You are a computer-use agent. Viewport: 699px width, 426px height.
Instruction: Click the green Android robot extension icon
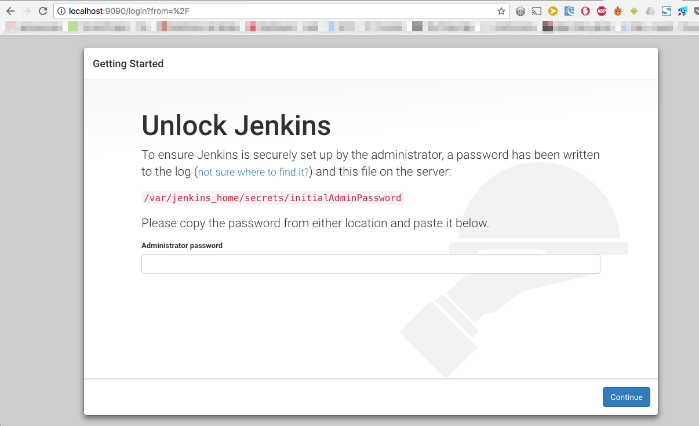(634, 11)
